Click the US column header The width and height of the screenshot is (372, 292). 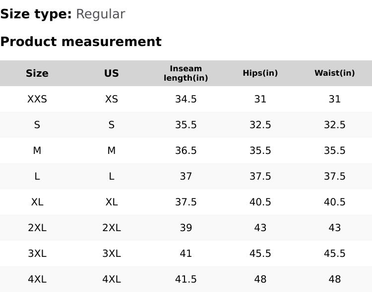[112, 73]
